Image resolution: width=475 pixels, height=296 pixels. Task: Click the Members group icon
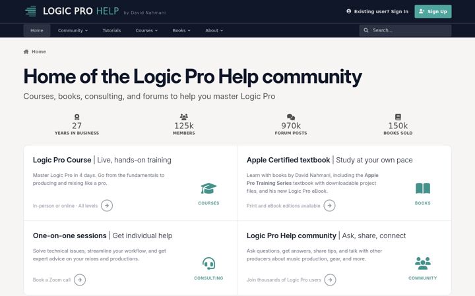pyautogui.click(x=184, y=116)
